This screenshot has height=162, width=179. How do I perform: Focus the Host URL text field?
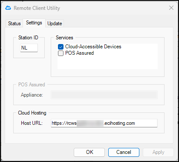pyautogui.click(x=104, y=123)
